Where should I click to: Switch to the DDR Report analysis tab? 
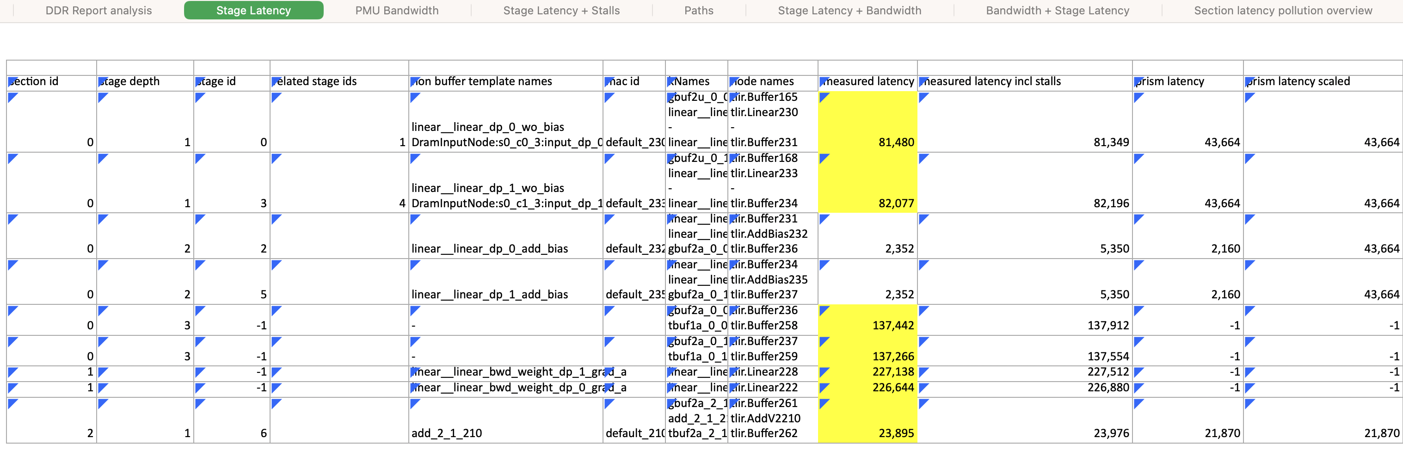(x=98, y=10)
